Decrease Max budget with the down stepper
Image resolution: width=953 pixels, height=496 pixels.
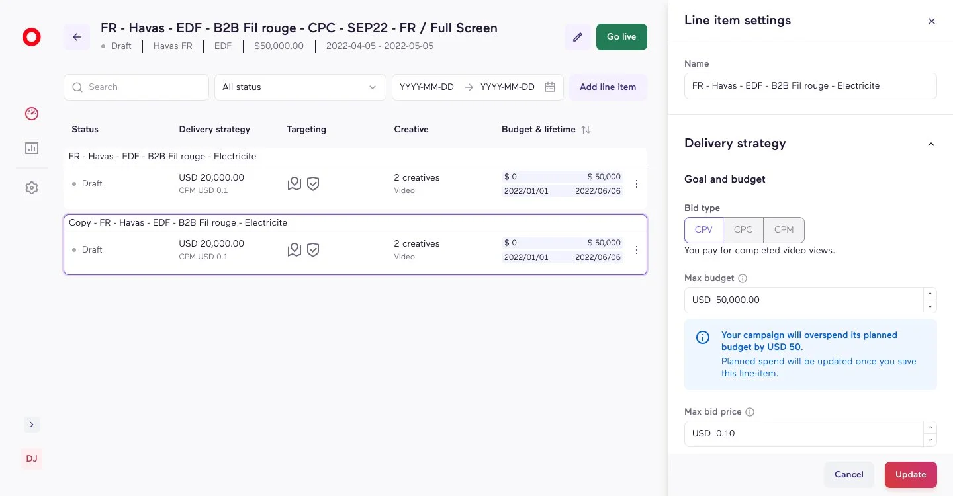[930, 307]
